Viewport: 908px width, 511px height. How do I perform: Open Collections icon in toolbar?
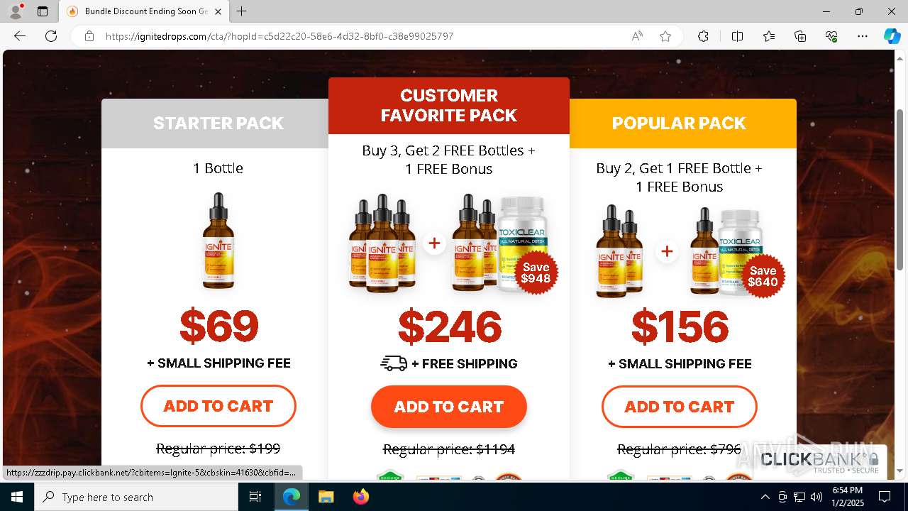pyautogui.click(x=800, y=36)
